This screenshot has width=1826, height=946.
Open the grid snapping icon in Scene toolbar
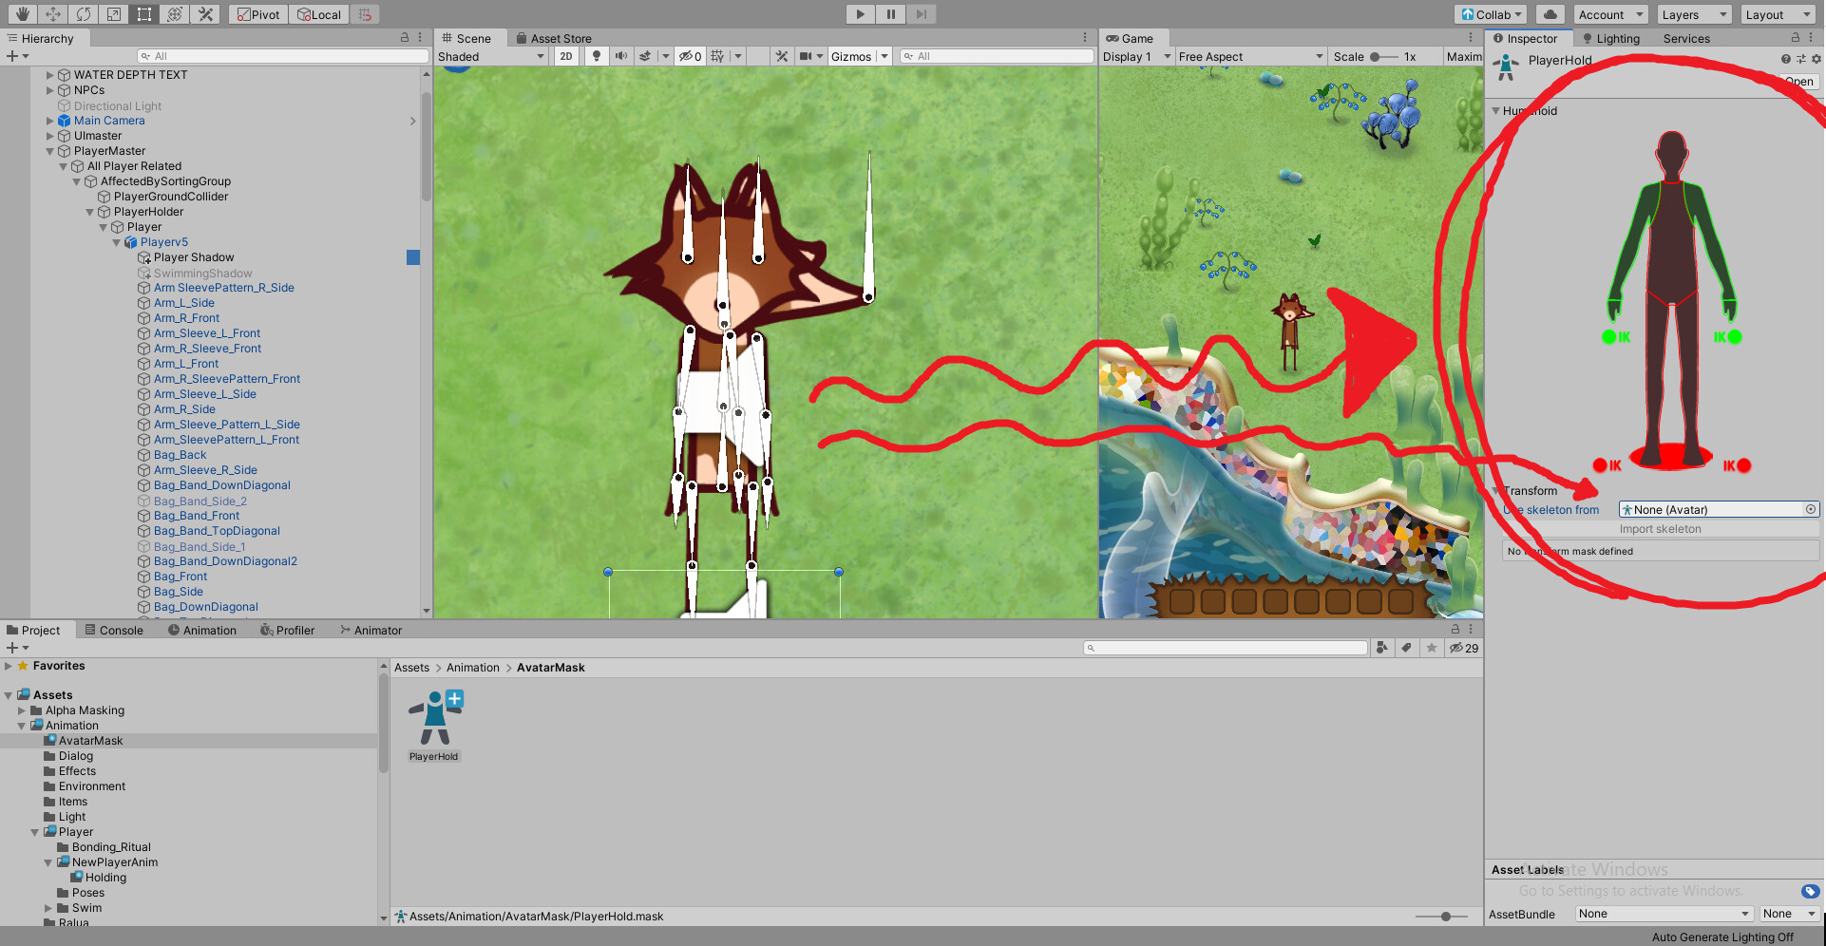click(x=718, y=56)
